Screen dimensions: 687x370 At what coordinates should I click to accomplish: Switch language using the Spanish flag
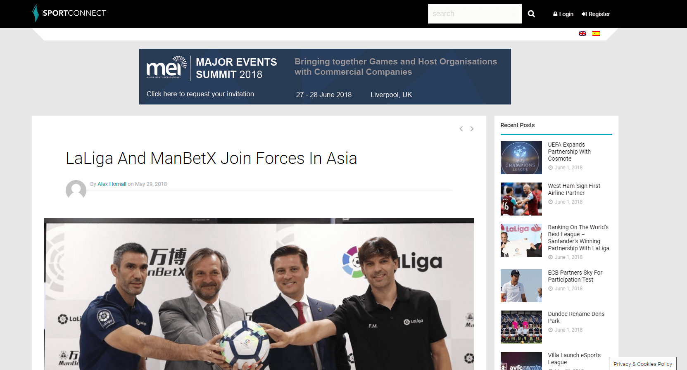click(x=596, y=33)
